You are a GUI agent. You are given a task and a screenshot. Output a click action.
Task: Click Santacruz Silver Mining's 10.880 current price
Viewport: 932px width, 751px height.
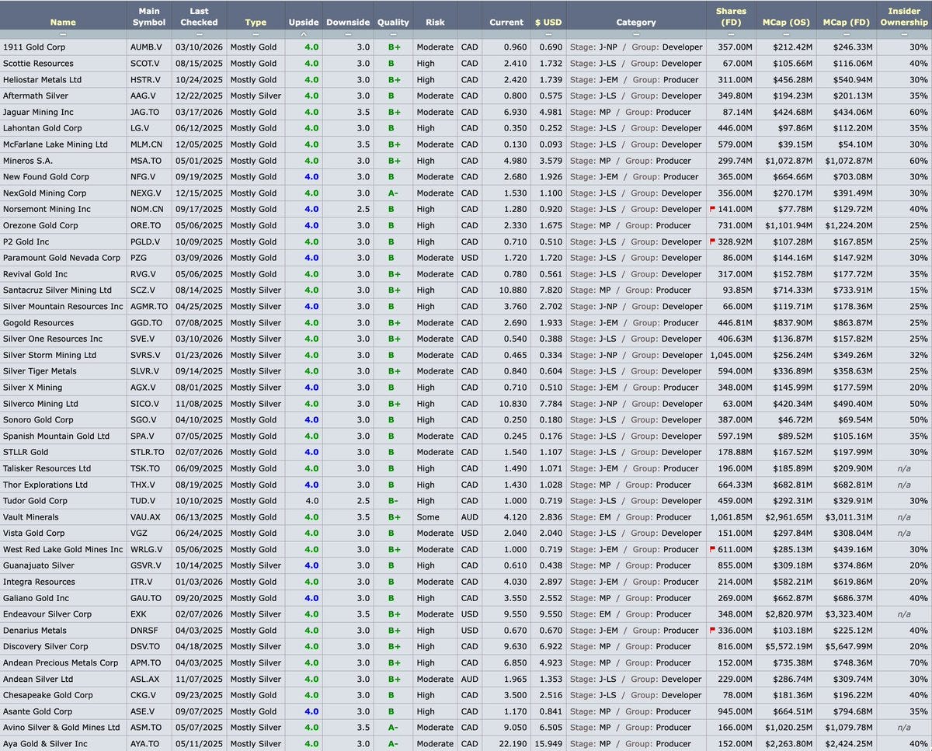pyautogui.click(x=515, y=290)
